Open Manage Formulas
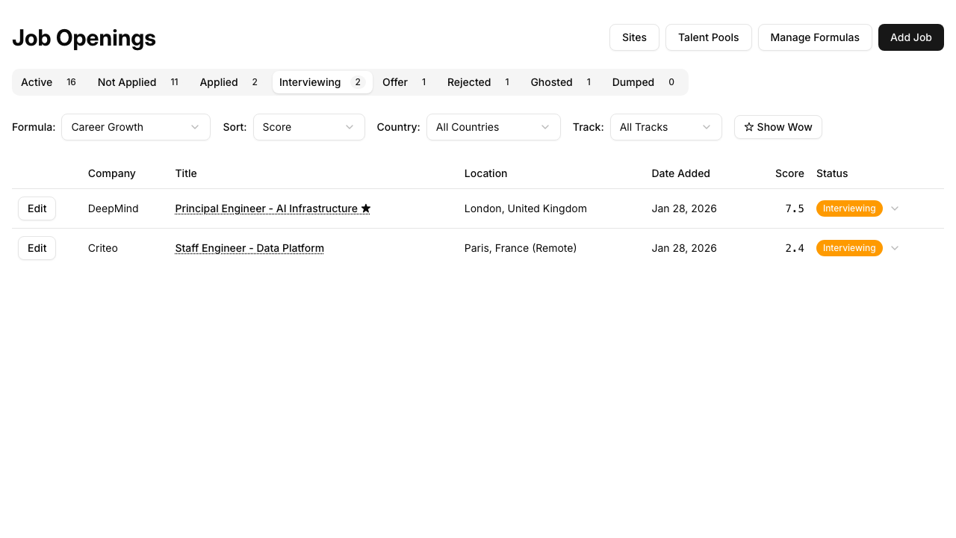The width and height of the screenshot is (956, 538). point(815,37)
